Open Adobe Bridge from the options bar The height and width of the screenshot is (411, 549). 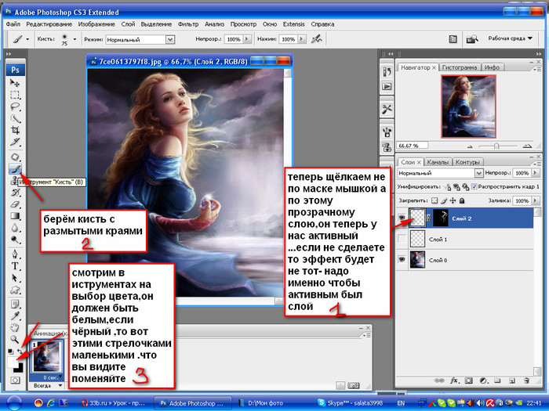tap(472, 39)
